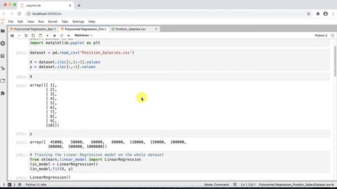This screenshot has width=337, height=189.
Task: Close the Polynomial Regression_Pos tab
Action: point(105,29)
